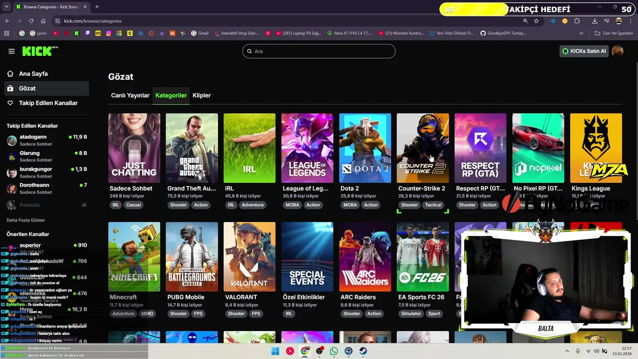Open Gözat in the sidebar
The image size is (638, 359).
point(47,88)
